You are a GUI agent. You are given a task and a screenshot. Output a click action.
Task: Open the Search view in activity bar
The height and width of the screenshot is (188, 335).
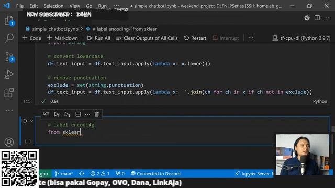(x=9, y=38)
